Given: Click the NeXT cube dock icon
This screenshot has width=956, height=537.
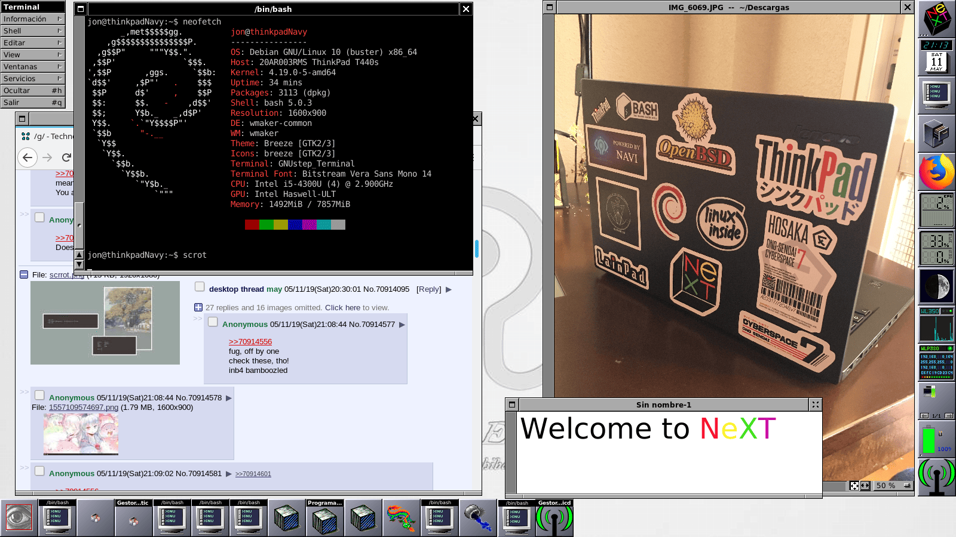Looking at the screenshot, I should pyautogui.click(x=936, y=18).
